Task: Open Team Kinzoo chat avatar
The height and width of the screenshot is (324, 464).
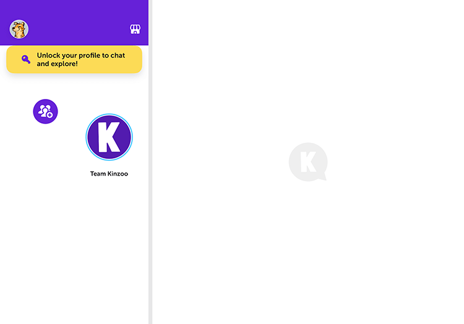Action: pos(109,137)
